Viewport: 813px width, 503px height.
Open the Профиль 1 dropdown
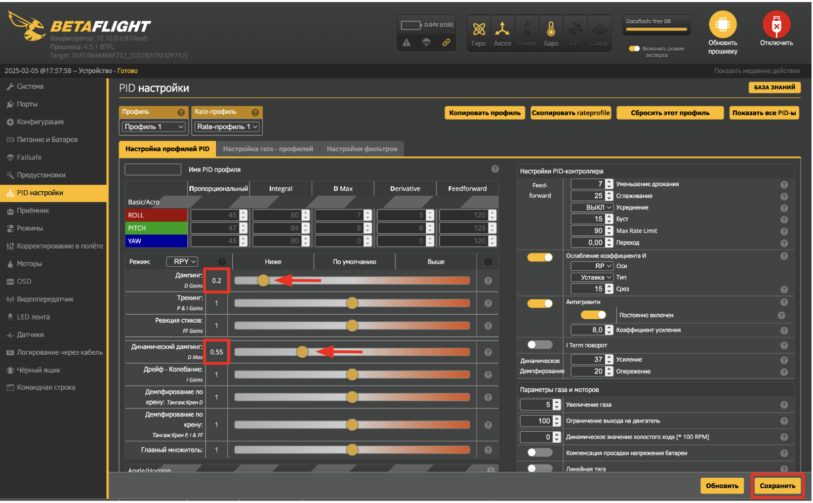coord(154,127)
